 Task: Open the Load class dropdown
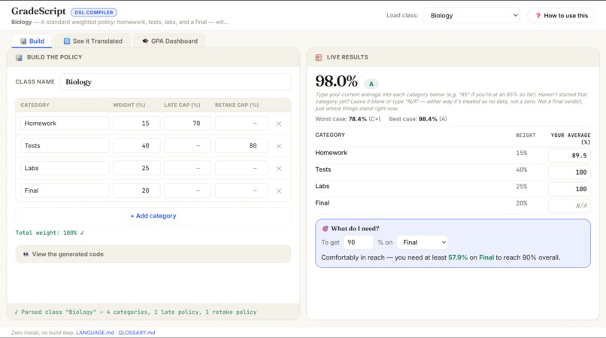pos(471,16)
